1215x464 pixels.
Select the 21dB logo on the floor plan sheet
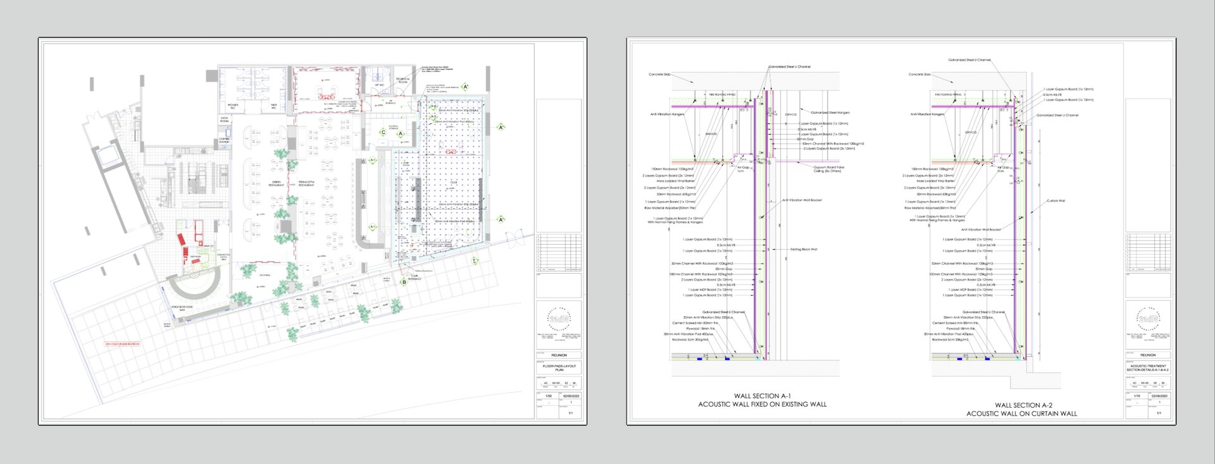click(x=559, y=319)
